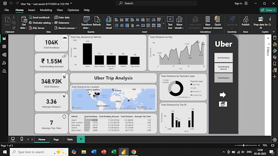The width and height of the screenshot is (278, 156).
Task: Insert a Text box
Action: click(170, 22)
